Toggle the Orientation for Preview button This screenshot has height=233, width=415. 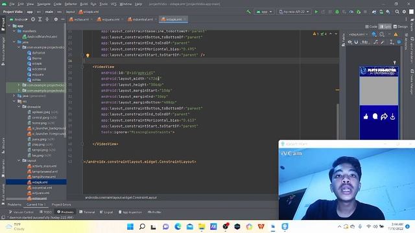tap(382, 34)
